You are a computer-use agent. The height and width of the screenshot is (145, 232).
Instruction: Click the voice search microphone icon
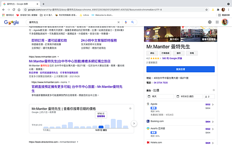(126, 22)
